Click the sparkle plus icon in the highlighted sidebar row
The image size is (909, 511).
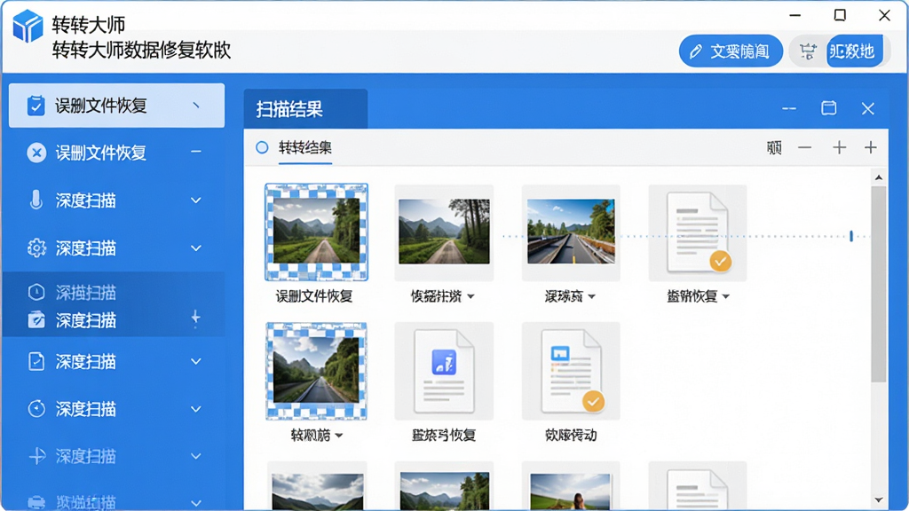point(195,318)
